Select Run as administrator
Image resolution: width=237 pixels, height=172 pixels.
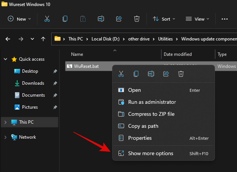coord(152,102)
